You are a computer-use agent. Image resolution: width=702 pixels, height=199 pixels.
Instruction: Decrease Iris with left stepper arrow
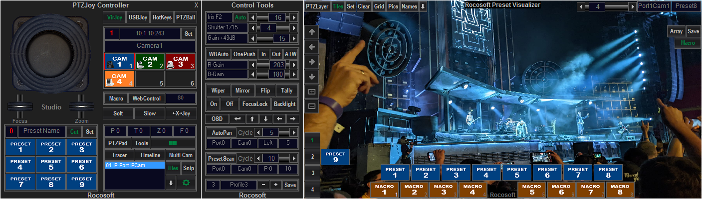pos(252,17)
